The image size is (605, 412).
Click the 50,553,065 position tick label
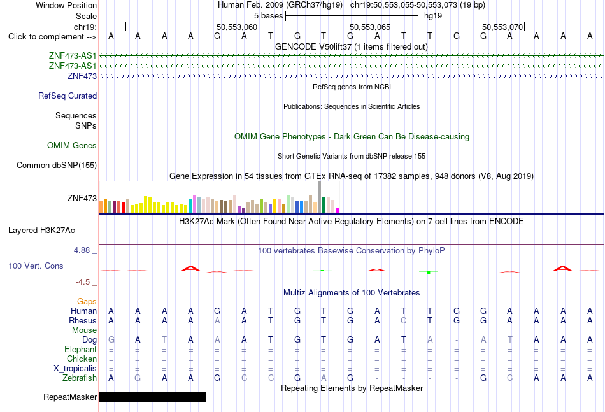click(x=370, y=27)
